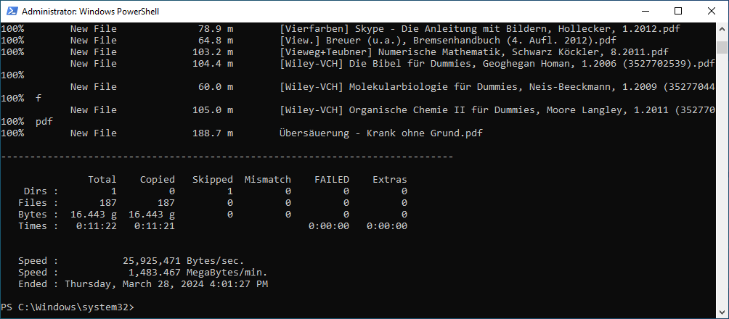Click the scrollbar up arrow
This screenshot has width=729, height=319.
point(722,29)
